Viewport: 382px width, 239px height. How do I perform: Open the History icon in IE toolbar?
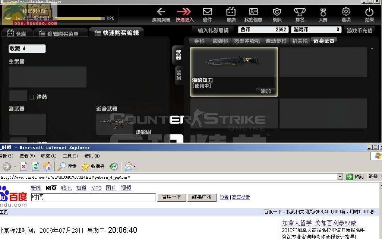coord(114,166)
